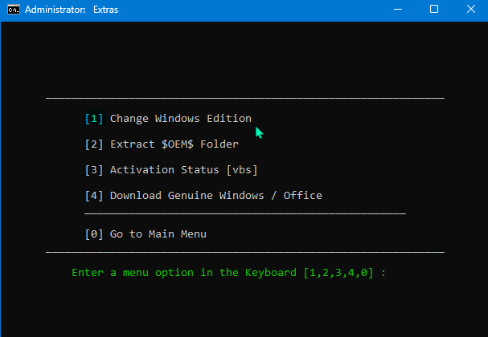
Task: Click the green [1,2,3,4,0] choices list
Action: tap(338, 273)
